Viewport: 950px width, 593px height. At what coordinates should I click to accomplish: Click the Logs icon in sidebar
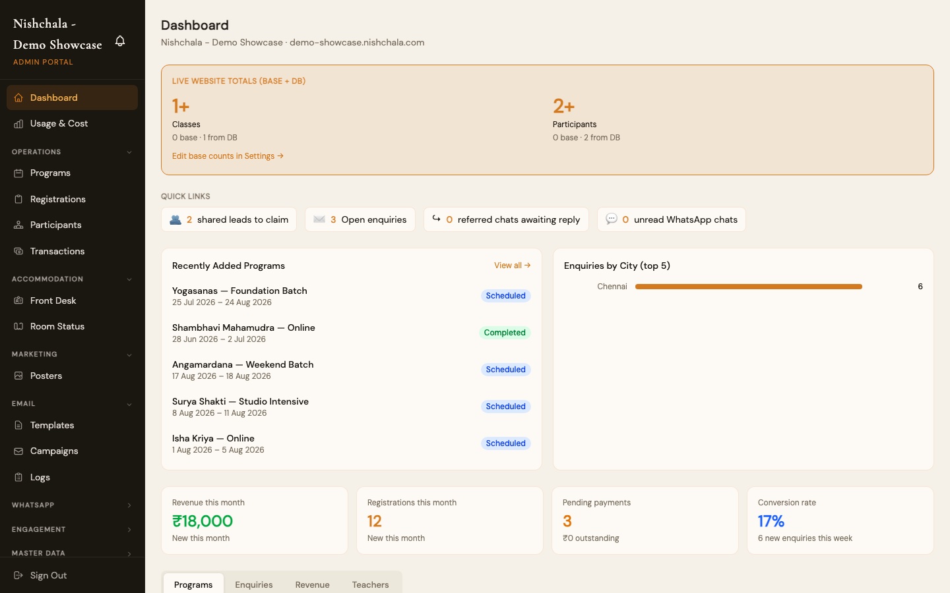pos(18,477)
